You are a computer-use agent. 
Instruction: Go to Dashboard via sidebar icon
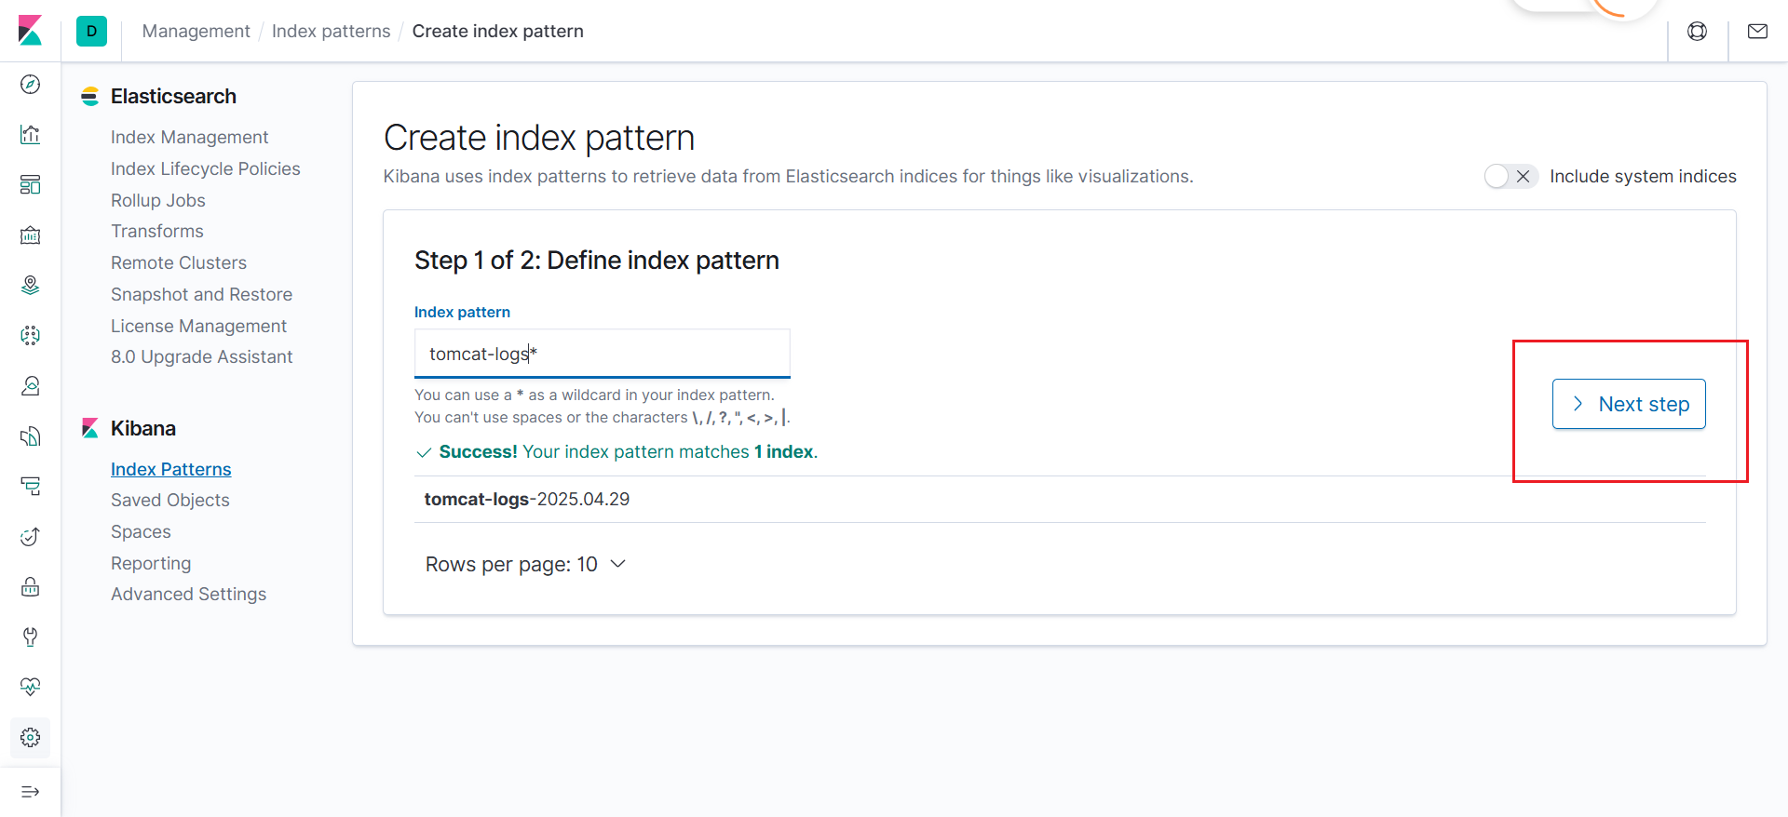click(30, 185)
